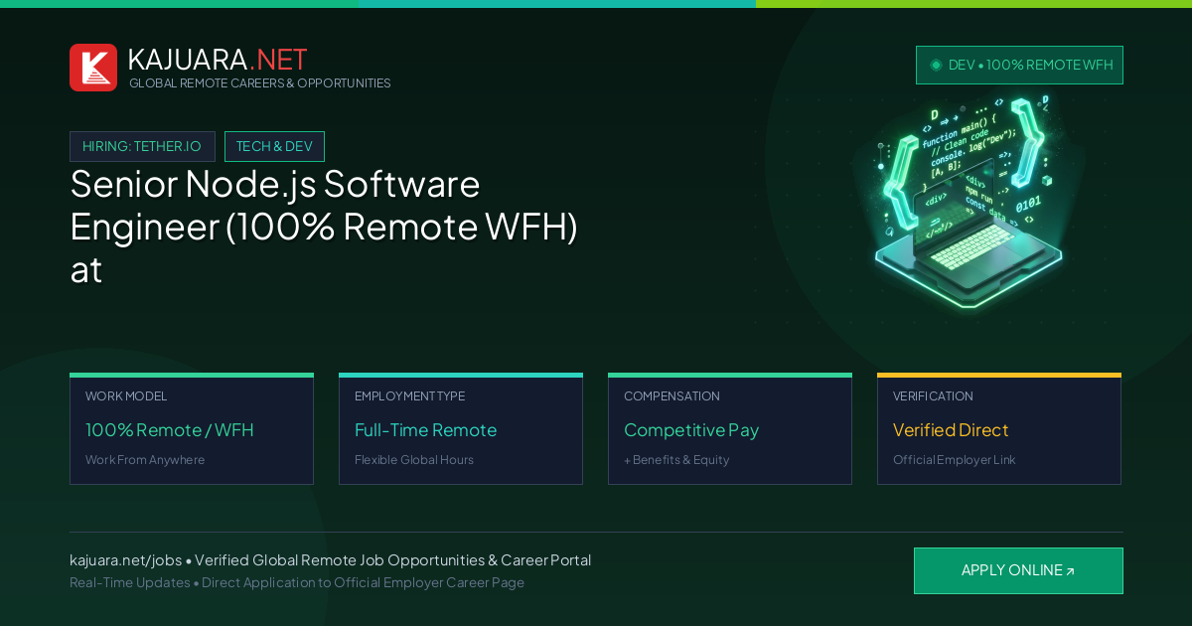
Task: Click the 'GLOBAL REMOTE CAREERS & OPPORTUNITIES' tagline
Action: coord(260,83)
